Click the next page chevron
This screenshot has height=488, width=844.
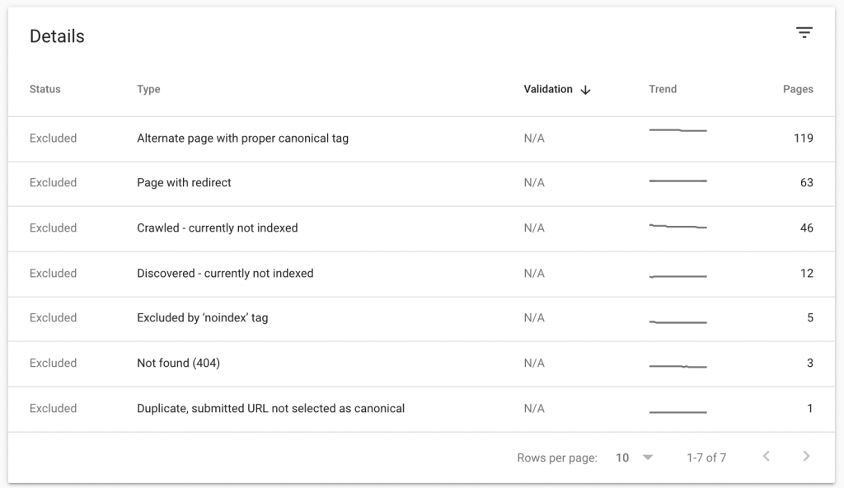pyautogui.click(x=806, y=456)
